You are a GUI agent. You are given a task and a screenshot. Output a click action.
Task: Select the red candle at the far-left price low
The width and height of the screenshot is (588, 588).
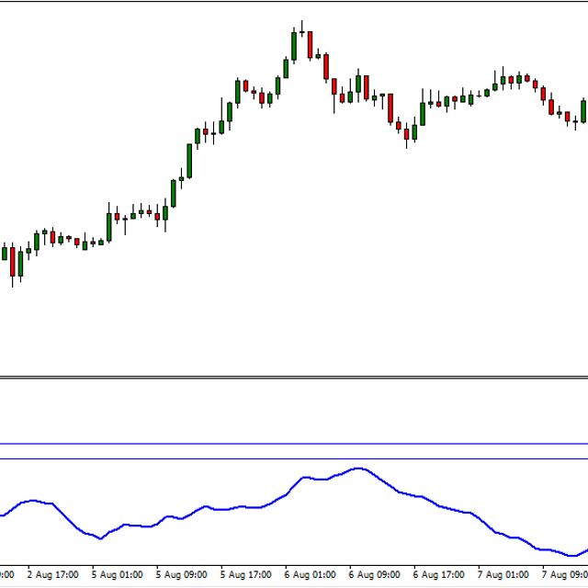click(x=13, y=261)
